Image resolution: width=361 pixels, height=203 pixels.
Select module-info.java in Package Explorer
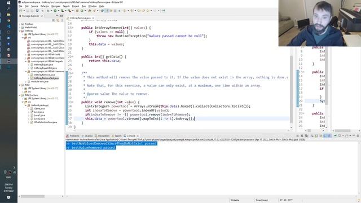click(39, 81)
